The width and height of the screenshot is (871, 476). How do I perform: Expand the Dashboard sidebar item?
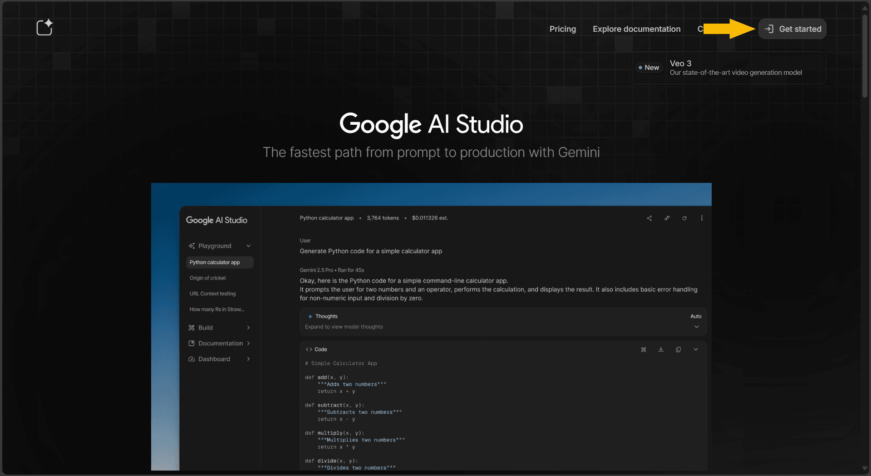248,359
